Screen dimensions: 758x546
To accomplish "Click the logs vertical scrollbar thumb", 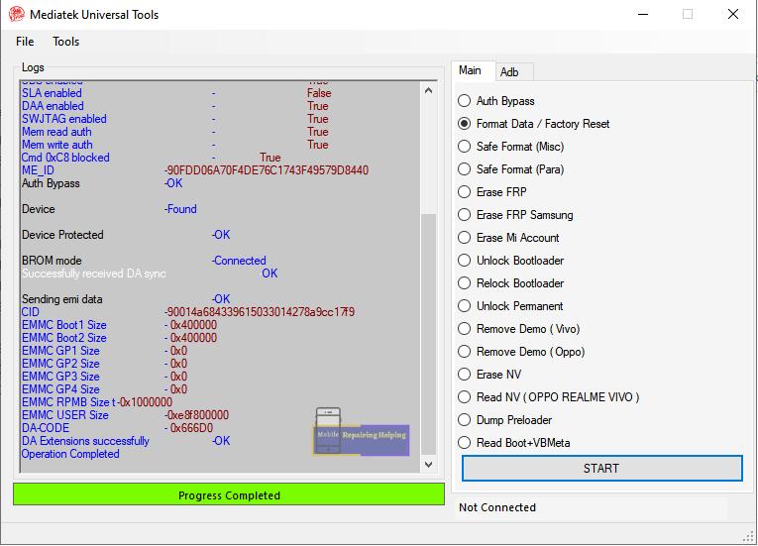I will 428,334.
